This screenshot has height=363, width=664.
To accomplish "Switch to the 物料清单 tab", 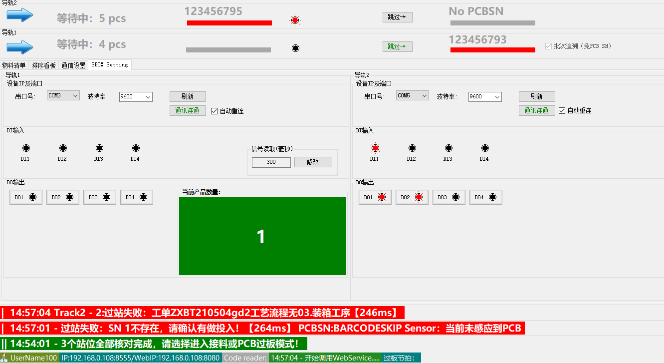I will 14,65.
